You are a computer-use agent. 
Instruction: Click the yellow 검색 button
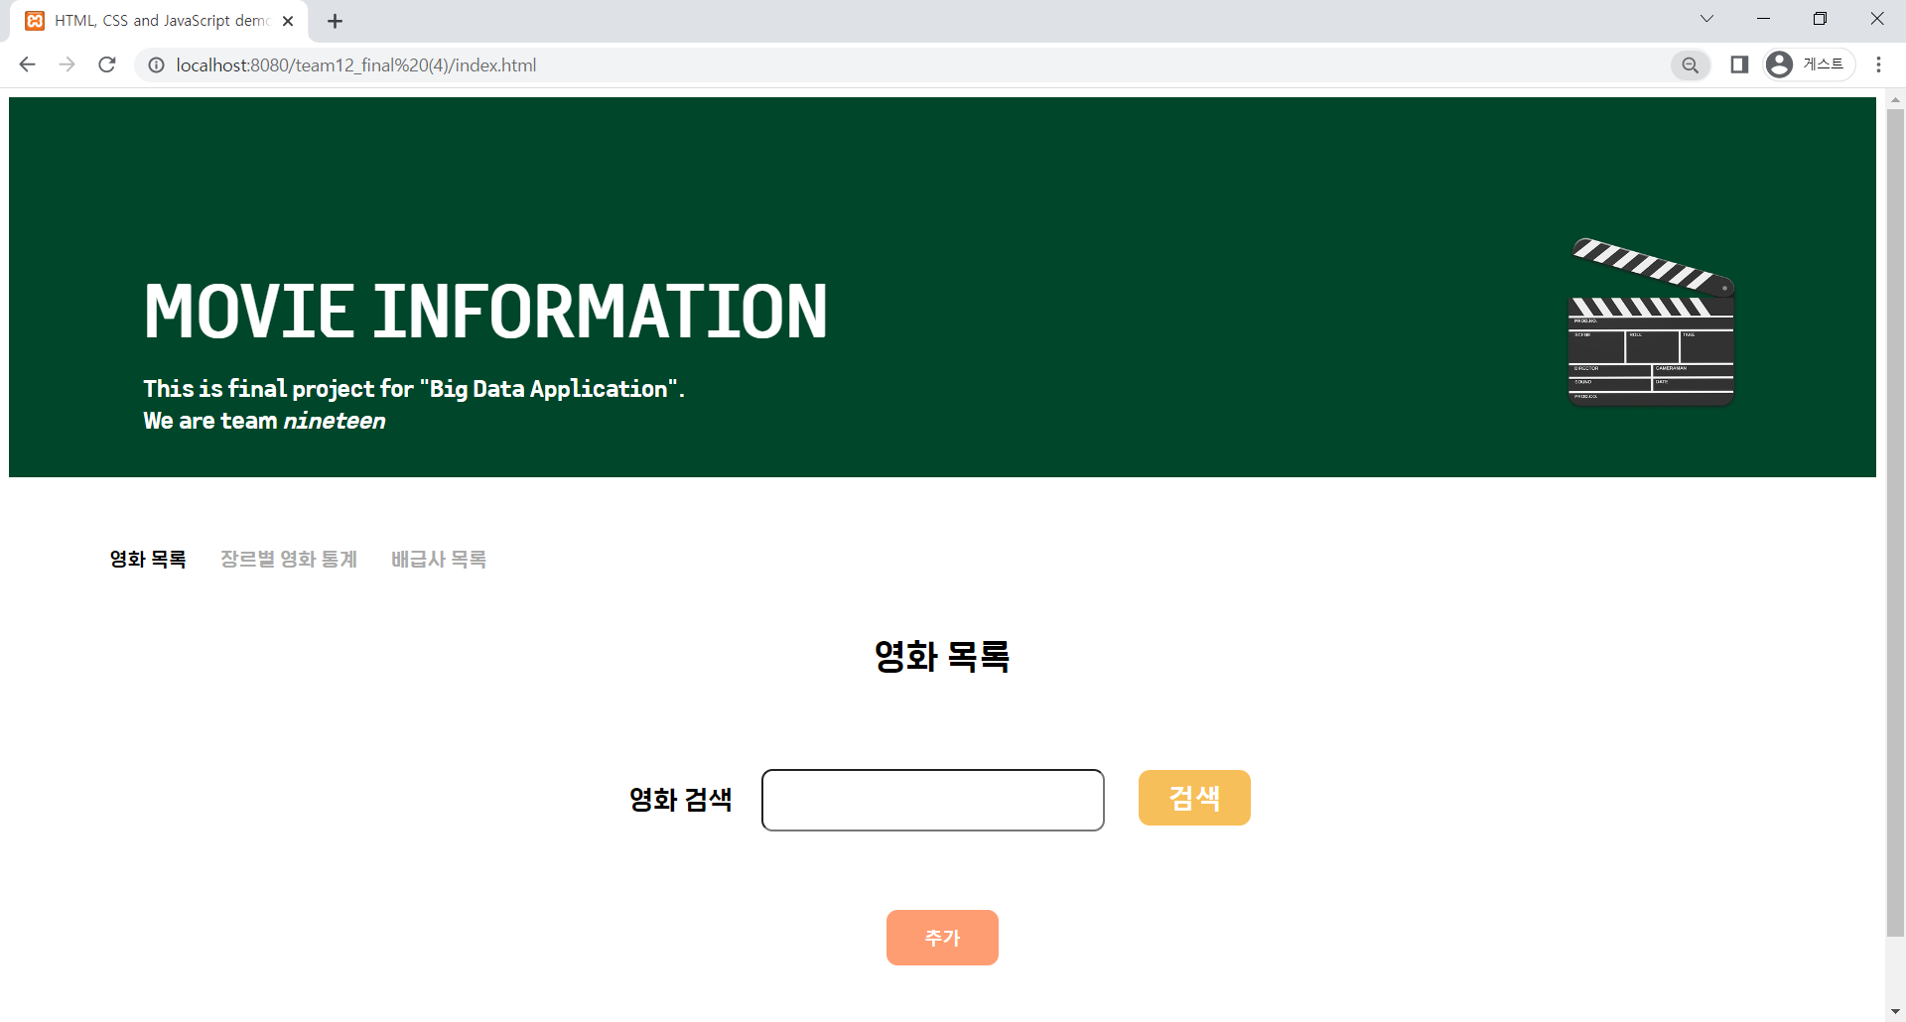point(1194,798)
